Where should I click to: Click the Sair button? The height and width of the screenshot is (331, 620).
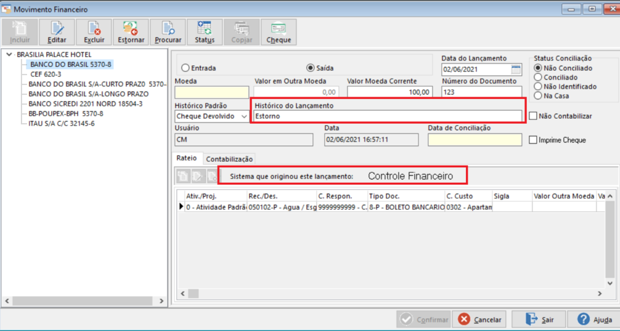[539, 319]
